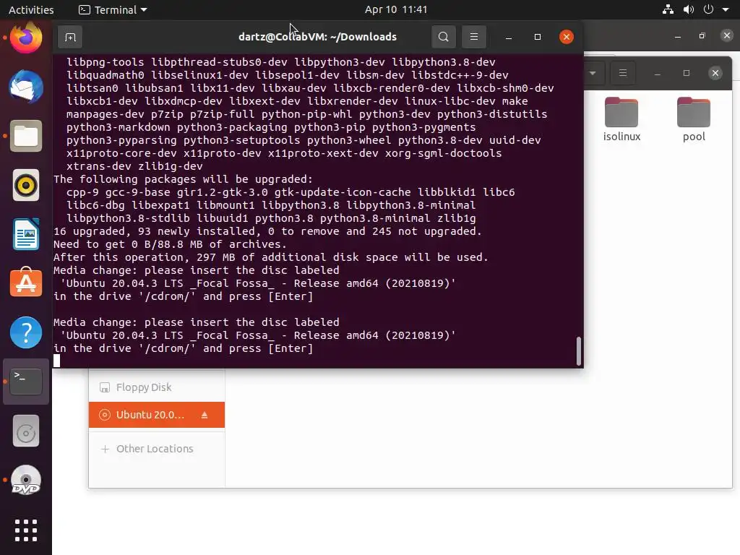Click the terminal cursor block
Image resolution: width=740 pixels, height=555 pixels.
click(x=56, y=361)
